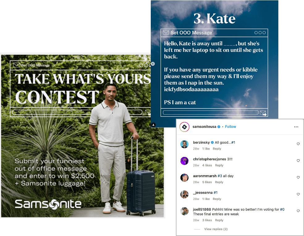
Task: Open samsoniteusa profile picture
Action: coord(184,127)
